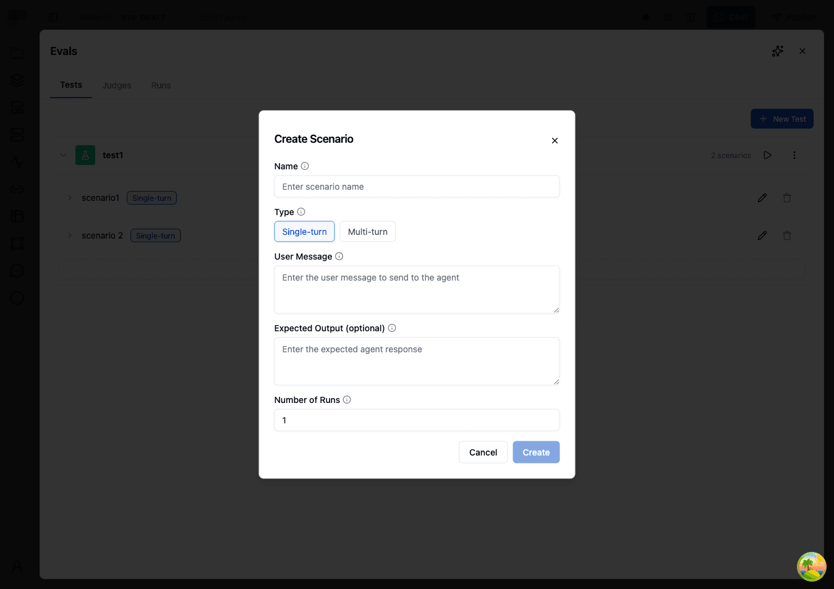
Task: Select the link icon in the left sidebar
Action: pyautogui.click(x=17, y=189)
